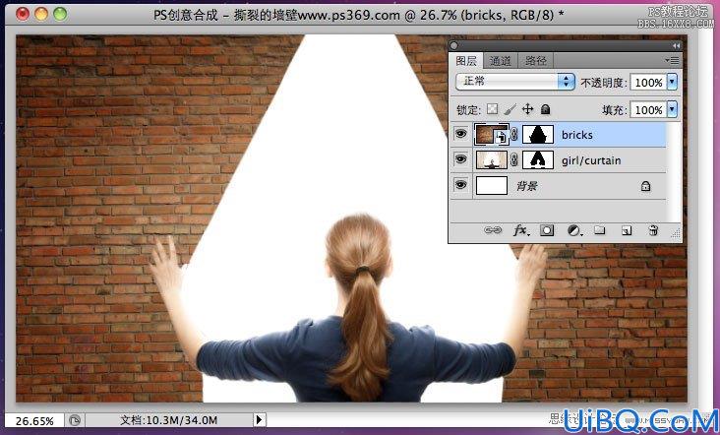Click the bricks layer name

coord(576,135)
